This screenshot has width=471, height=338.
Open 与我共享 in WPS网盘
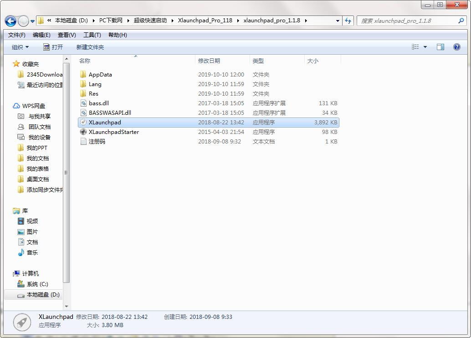click(34, 116)
